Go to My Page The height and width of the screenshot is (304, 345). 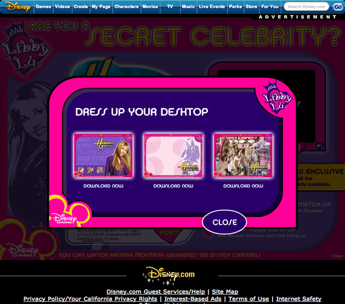(x=101, y=7)
